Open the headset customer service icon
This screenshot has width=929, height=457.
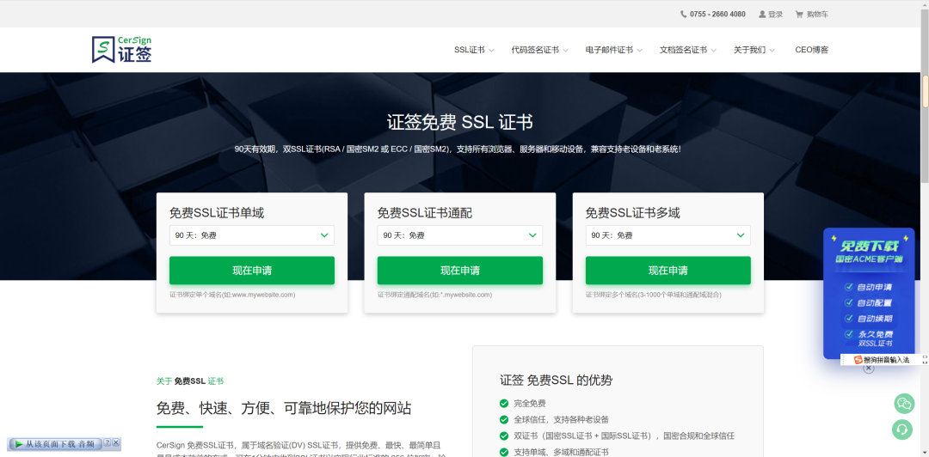pos(903,430)
